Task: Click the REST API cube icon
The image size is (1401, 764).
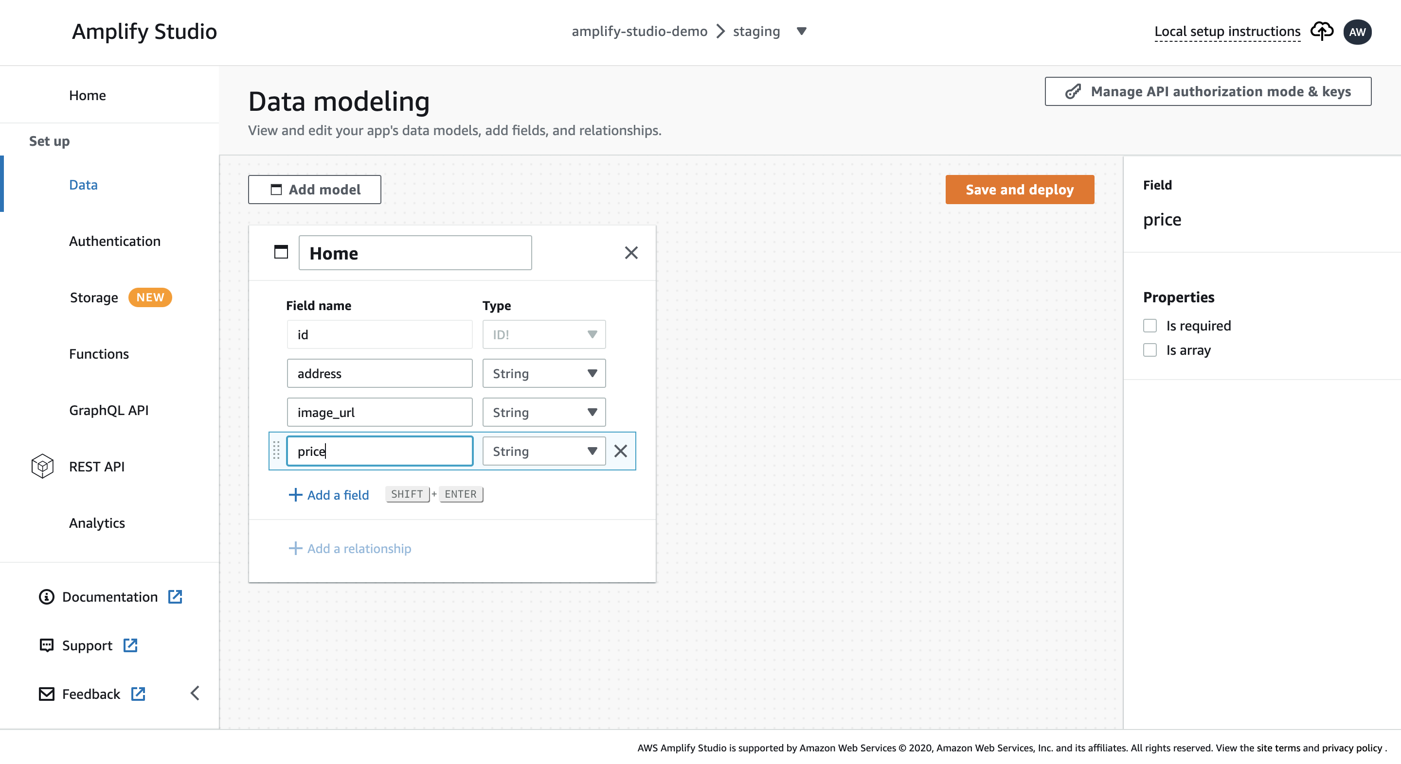Action: [x=42, y=466]
